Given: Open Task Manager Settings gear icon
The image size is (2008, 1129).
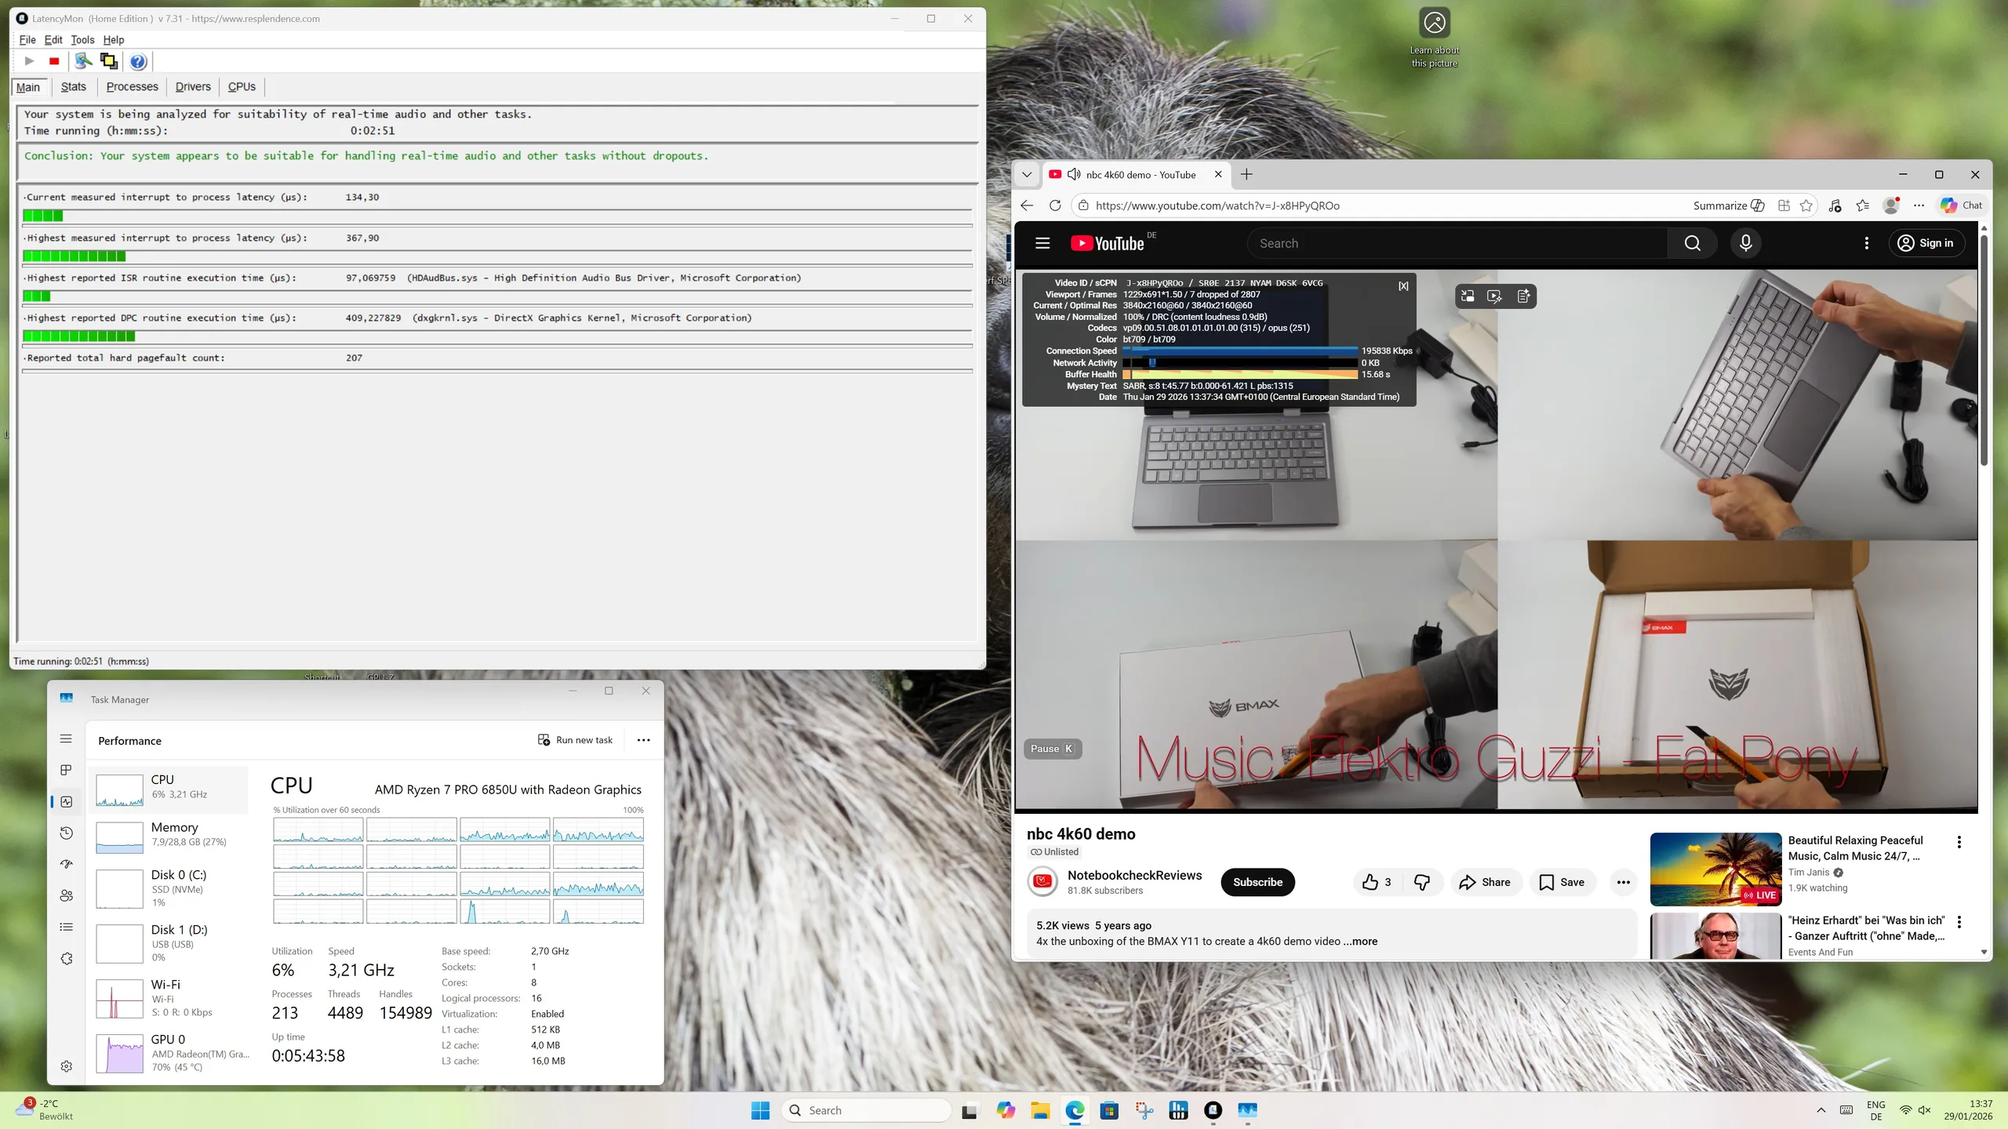Looking at the screenshot, I should (x=67, y=1066).
